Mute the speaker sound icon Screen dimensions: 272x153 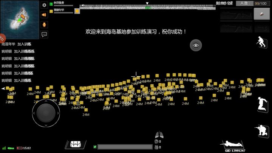(x=44, y=15)
